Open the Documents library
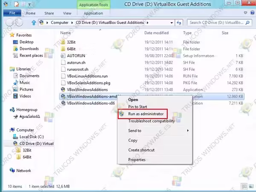Image resolution: width=256 pixels, height=192 pixels. coord(29,76)
